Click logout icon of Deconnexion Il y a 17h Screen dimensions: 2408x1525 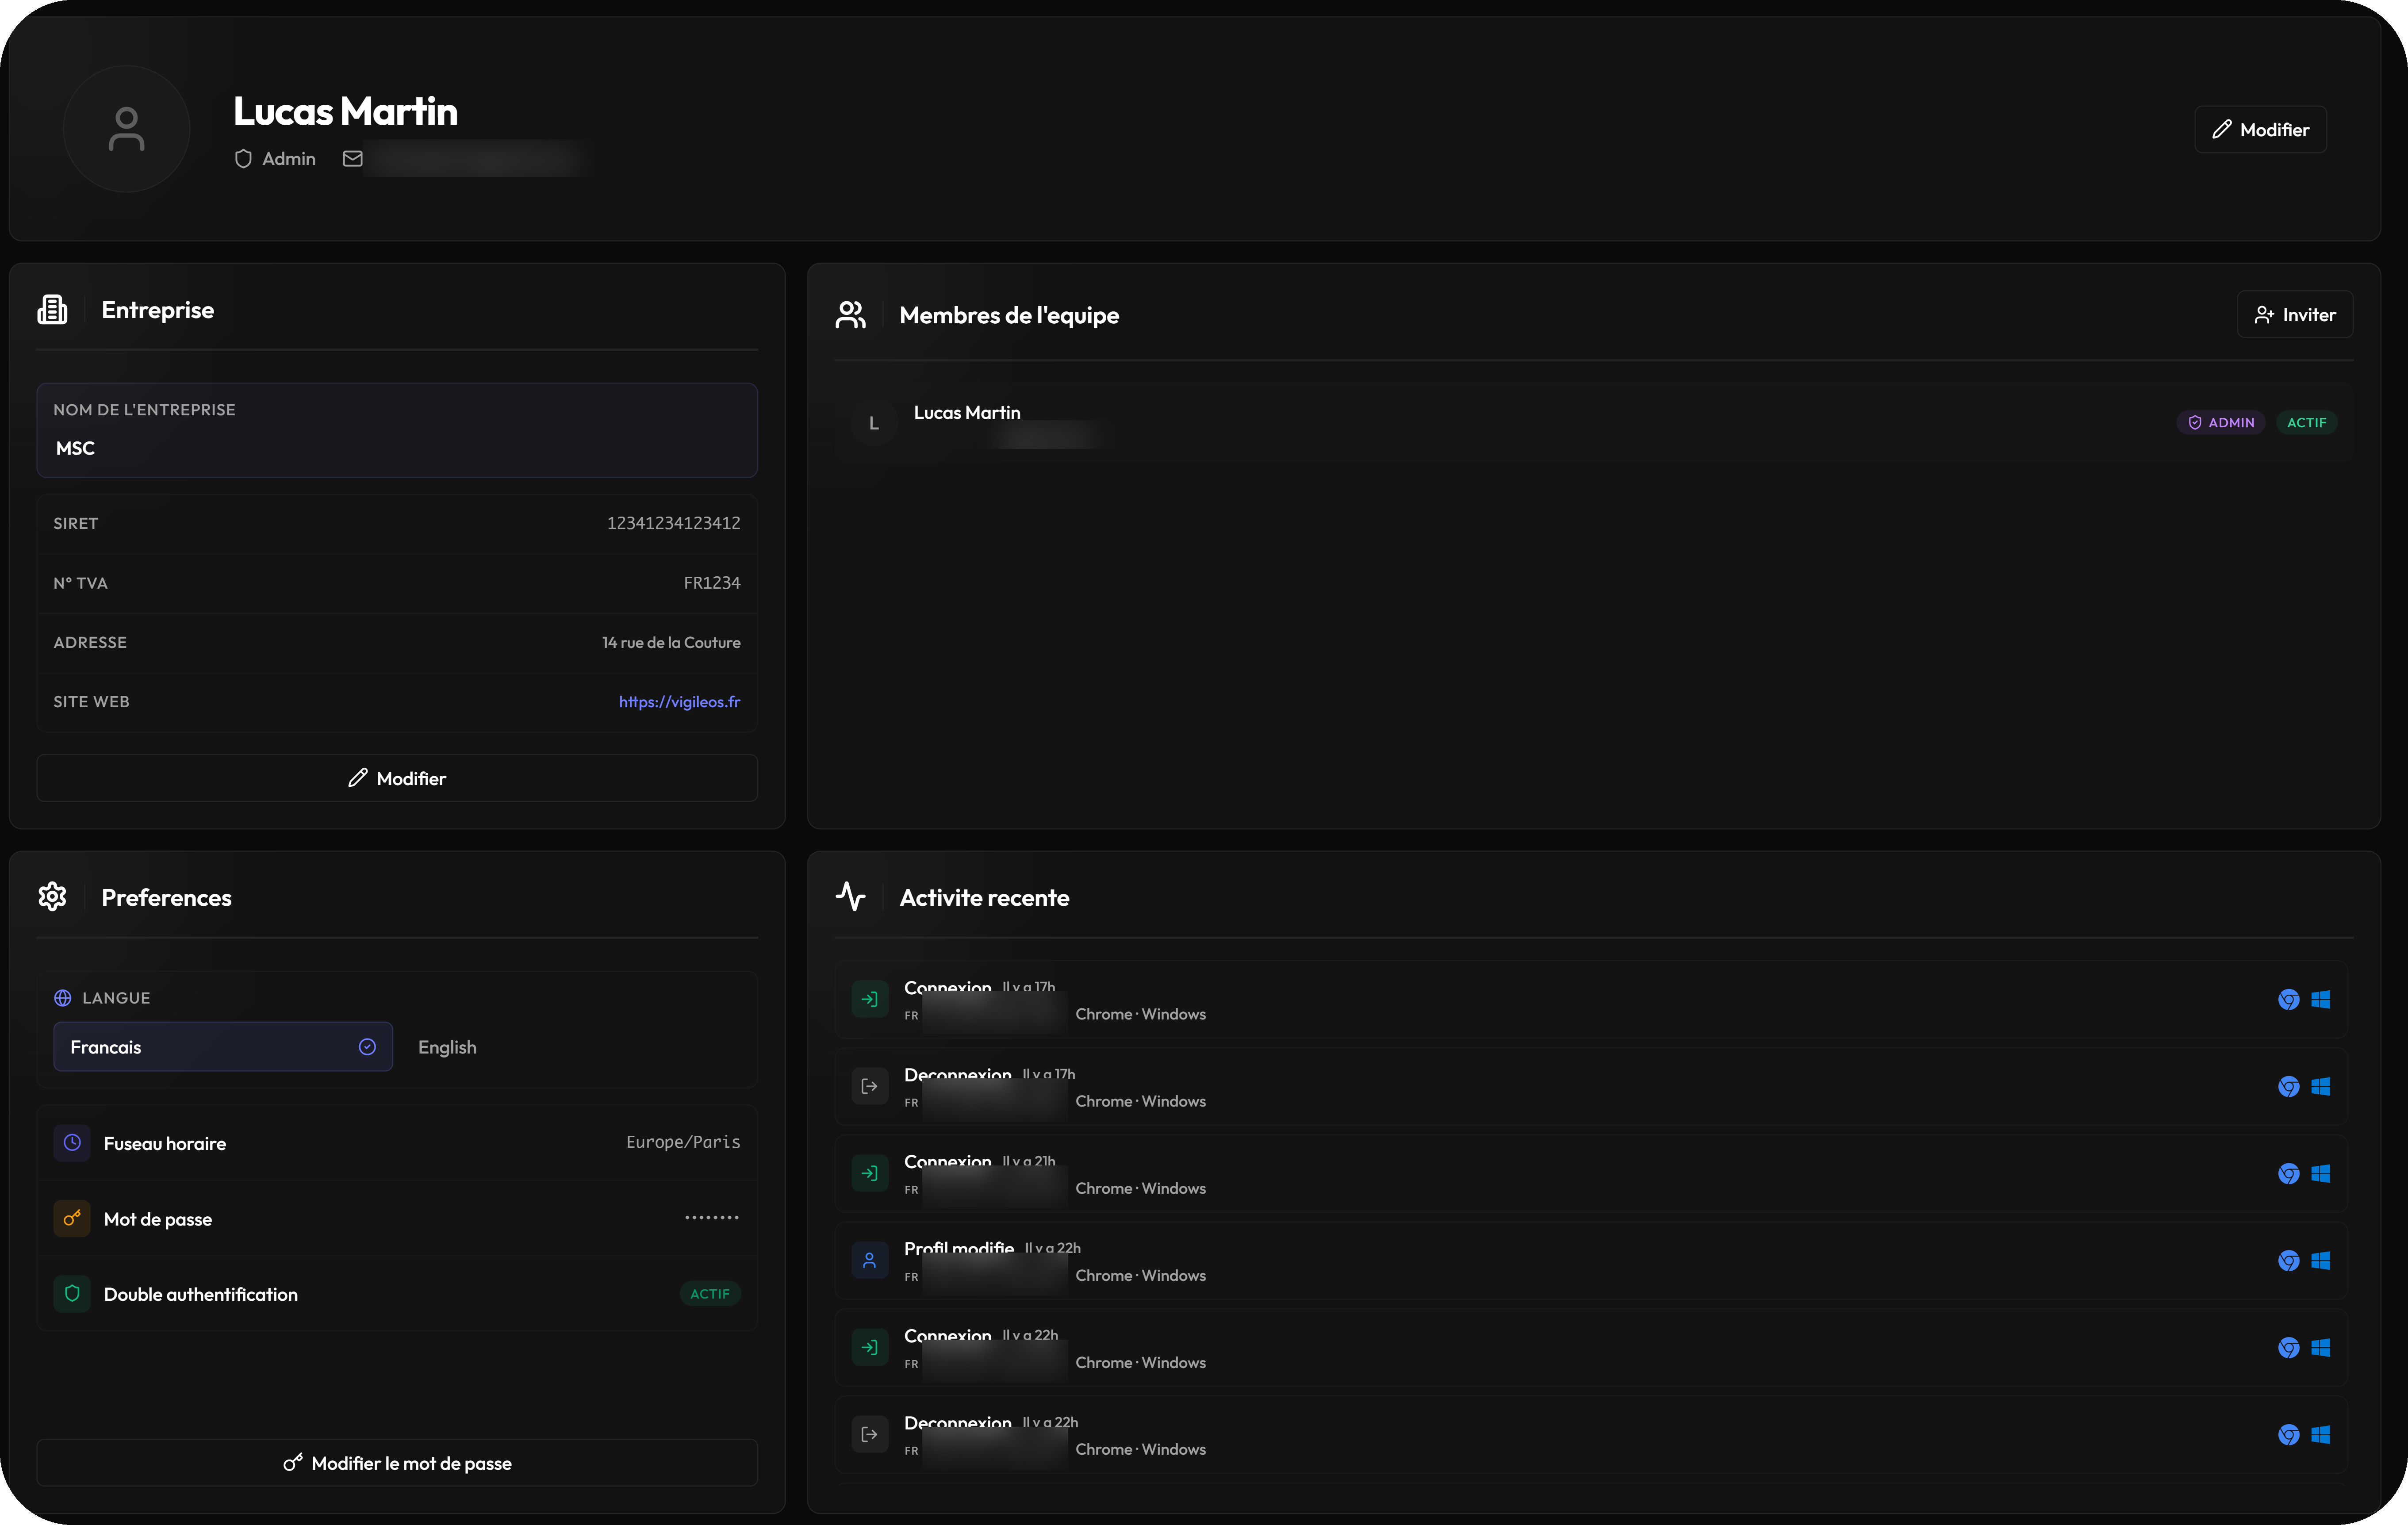(870, 1086)
